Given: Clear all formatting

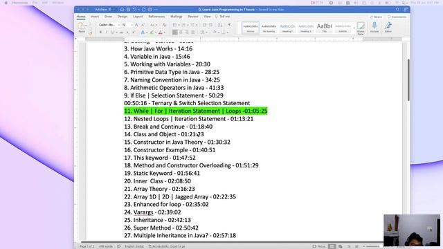Looking at the screenshot, I should pos(164,25).
